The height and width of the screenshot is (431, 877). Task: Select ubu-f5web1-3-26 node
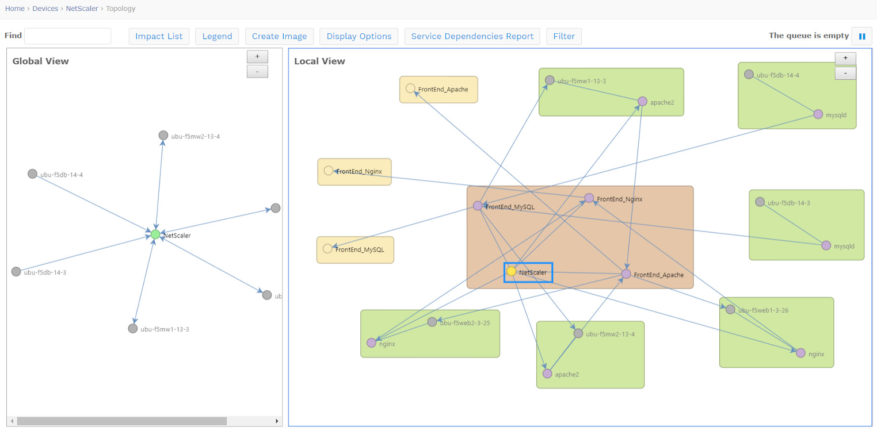730,310
